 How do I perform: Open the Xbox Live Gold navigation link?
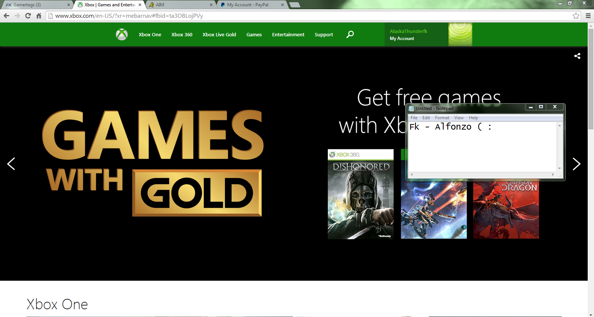point(219,34)
